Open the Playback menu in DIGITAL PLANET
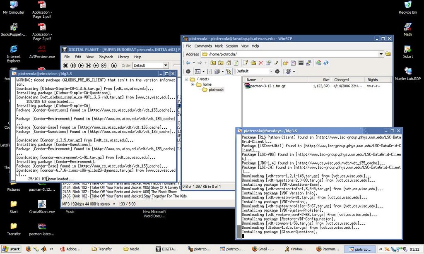424x254 pixels. point(106,57)
